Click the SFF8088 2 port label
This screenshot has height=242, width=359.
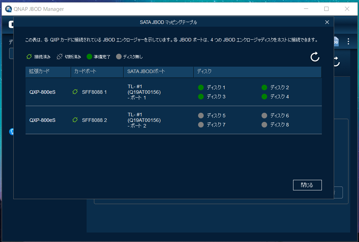coord(94,120)
